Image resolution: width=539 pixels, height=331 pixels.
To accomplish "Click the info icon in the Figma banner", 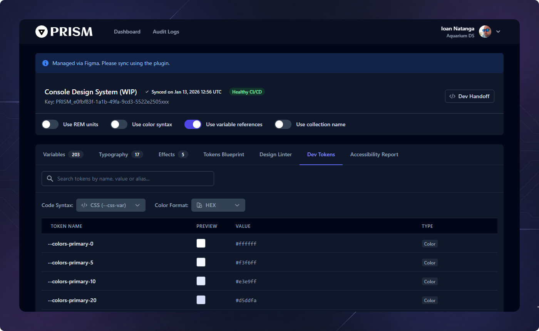I will pyautogui.click(x=45, y=63).
